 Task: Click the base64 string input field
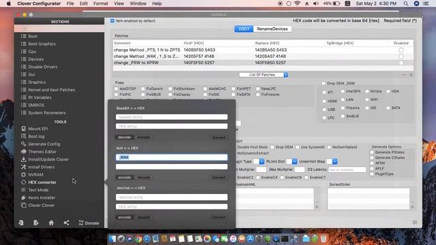tap(172, 117)
